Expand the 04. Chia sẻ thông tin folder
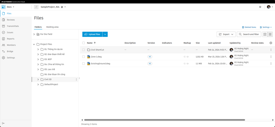Viewport: 275px width, 127px height. [38, 64]
